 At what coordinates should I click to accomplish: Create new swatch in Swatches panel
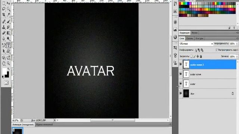pyautogui.click(x=229, y=28)
